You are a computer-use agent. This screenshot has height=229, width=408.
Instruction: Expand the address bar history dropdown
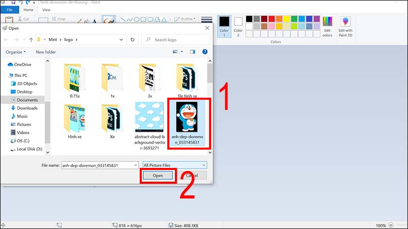click(121, 40)
